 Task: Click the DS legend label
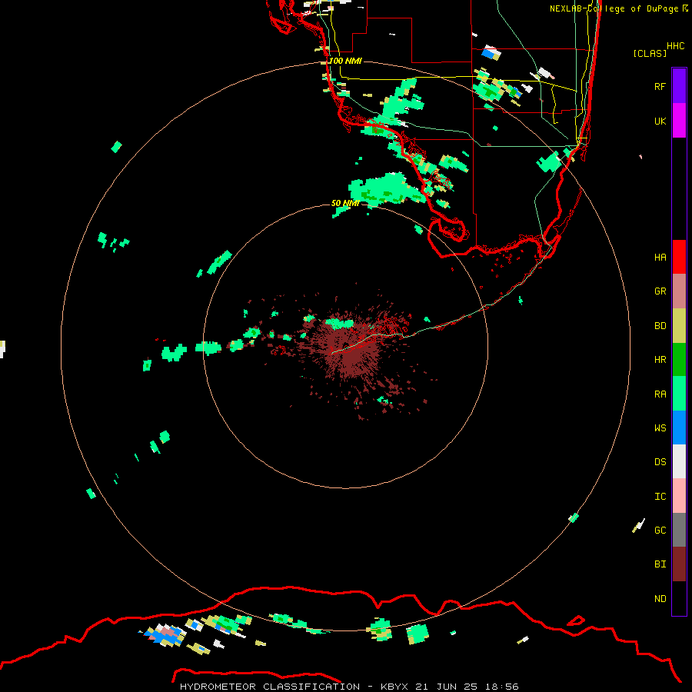[x=660, y=462]
